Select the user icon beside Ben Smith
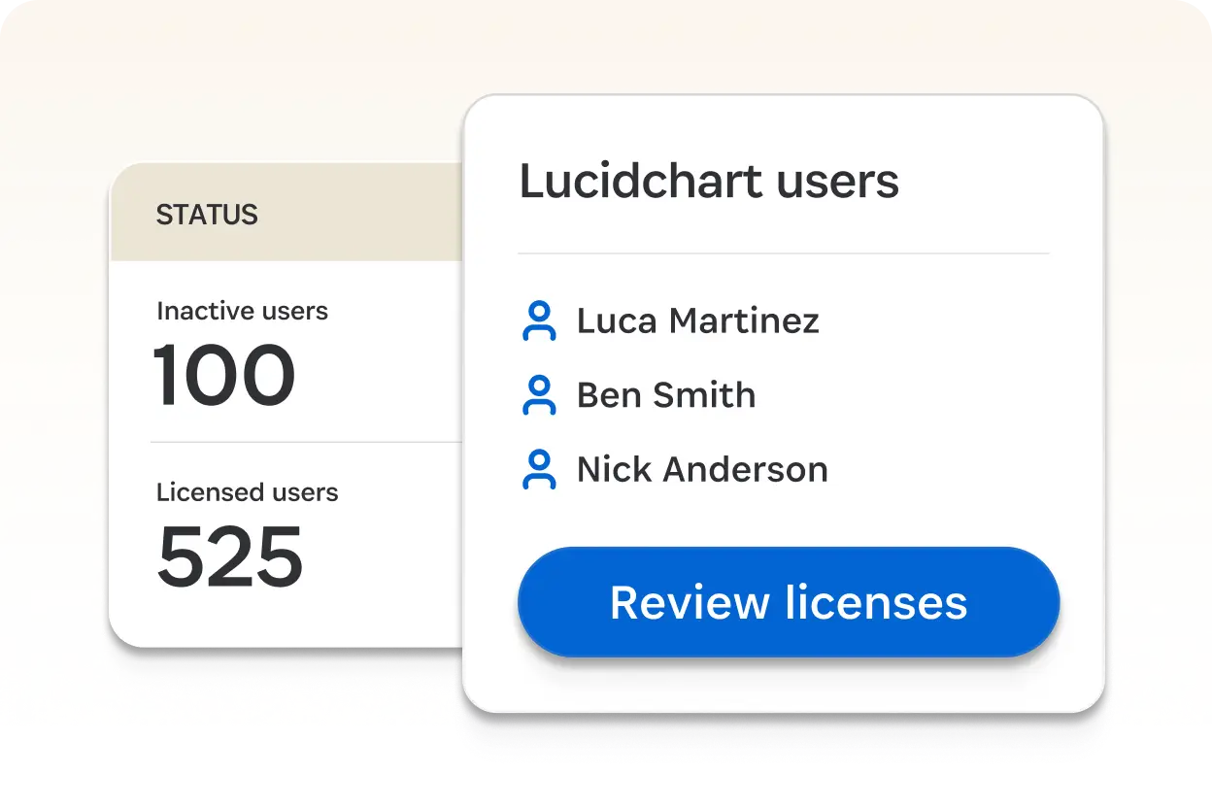 pyautogui.click(x=539, y=395)
